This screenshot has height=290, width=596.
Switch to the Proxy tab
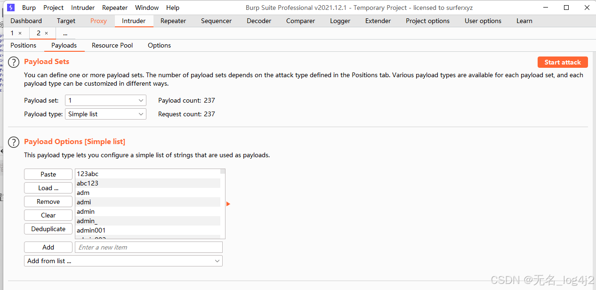pos(98,21)
